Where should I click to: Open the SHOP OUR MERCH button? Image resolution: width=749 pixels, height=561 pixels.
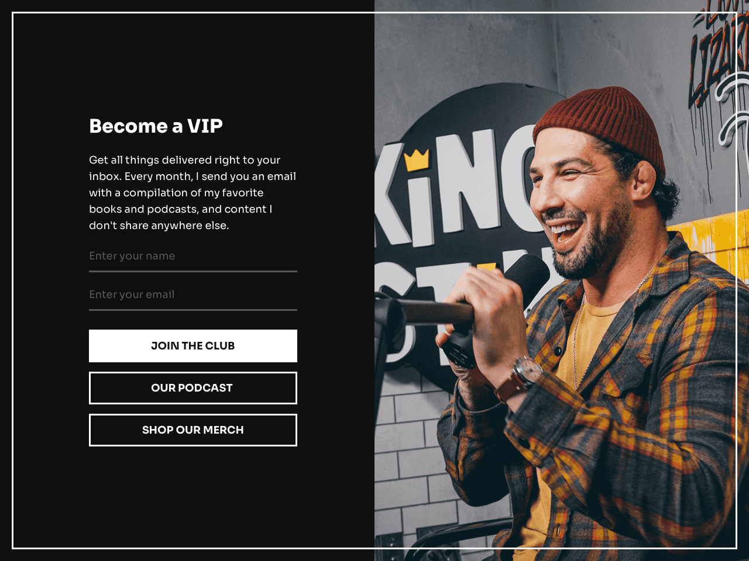tap(193, 430)
